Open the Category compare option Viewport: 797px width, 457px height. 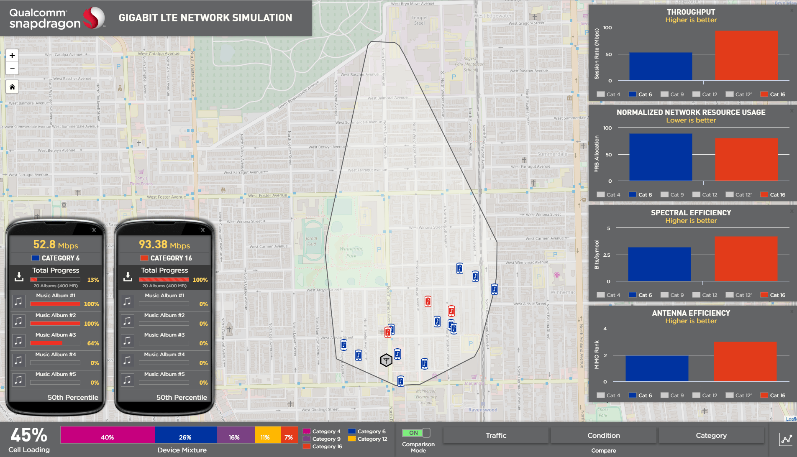pyautogui.click(x=711, y=436)
